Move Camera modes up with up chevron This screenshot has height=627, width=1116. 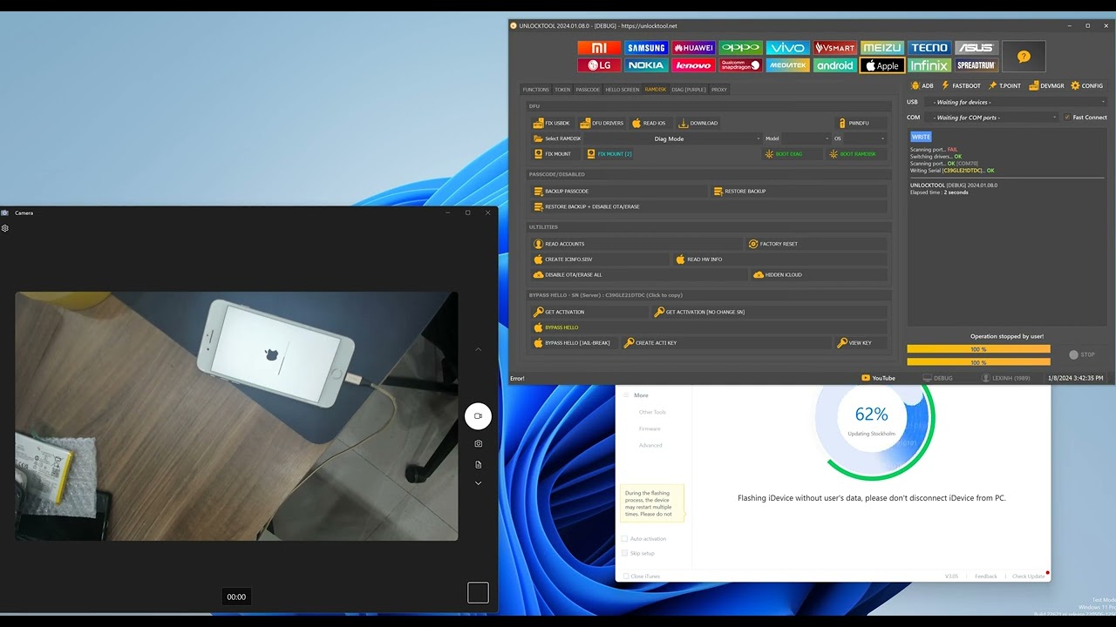[478, 349]
